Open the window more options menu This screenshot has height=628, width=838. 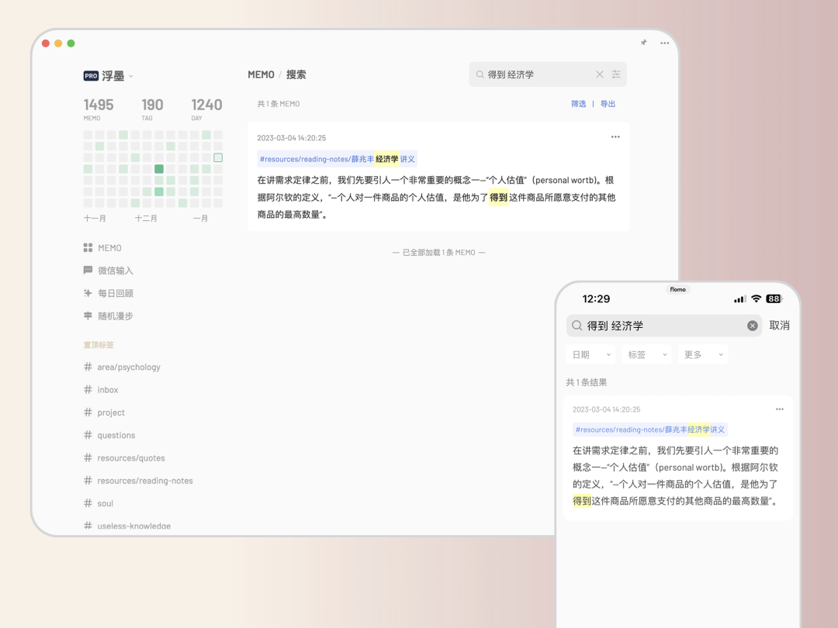point(664,43)
